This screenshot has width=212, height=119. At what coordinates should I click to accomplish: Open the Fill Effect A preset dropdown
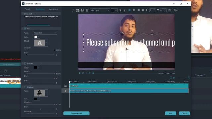(46, 43)
